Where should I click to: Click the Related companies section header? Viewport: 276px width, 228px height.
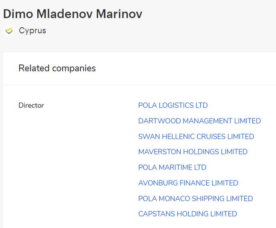coord(57,68)
